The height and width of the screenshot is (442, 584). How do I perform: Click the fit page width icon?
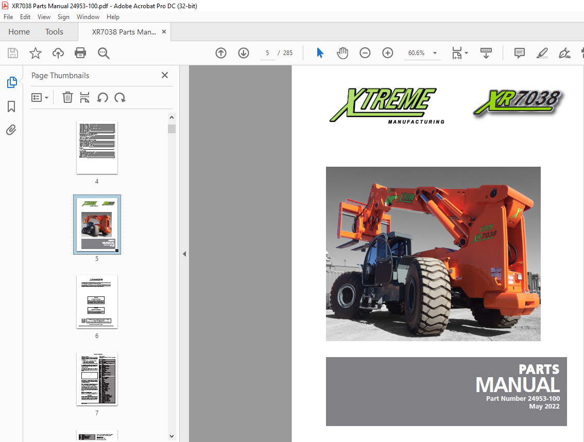pos(457,53)
